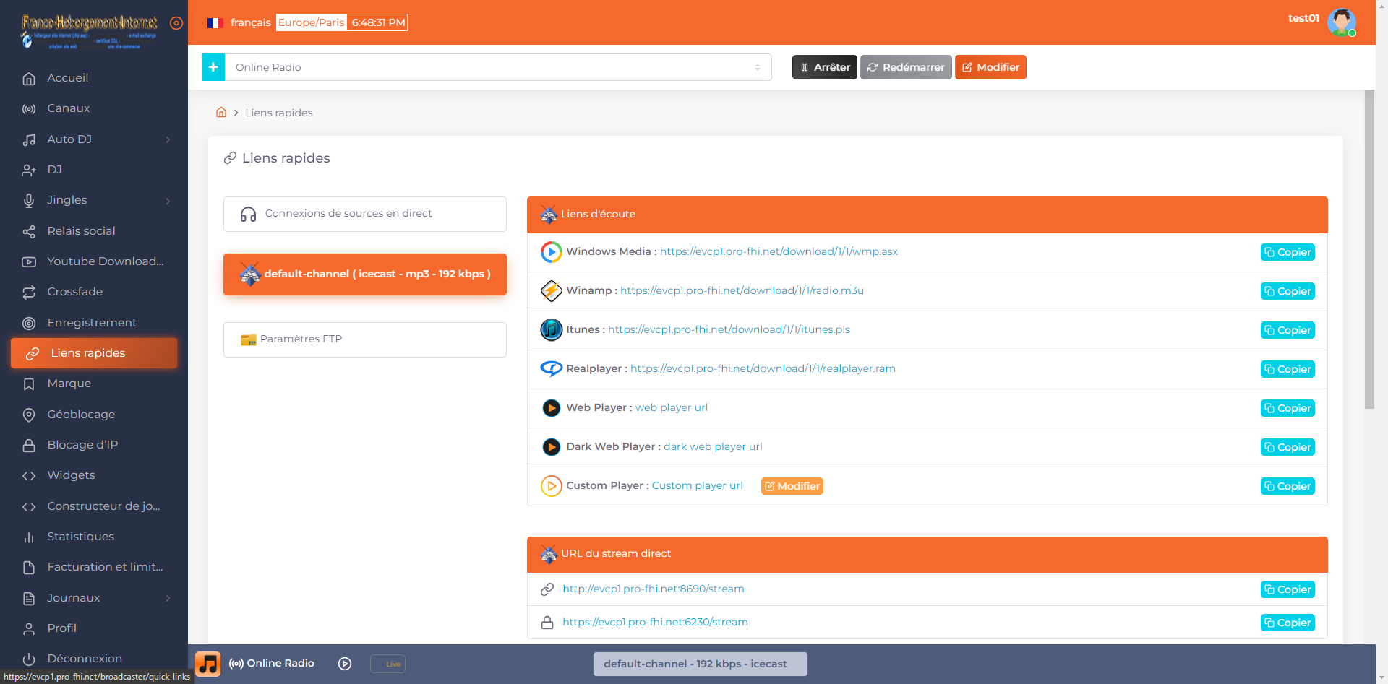
Task: Open the Online Radio server dropdown
Action: point(497,67)
